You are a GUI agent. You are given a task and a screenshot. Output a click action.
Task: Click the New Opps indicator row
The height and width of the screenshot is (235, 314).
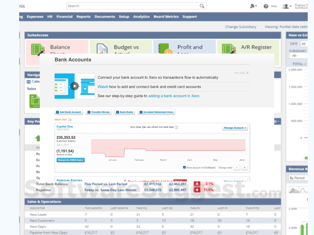pyautogui.click(x=153, y=227)
